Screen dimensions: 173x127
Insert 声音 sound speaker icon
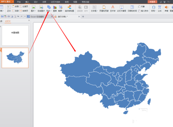pyautogui.click(x=166, y=7)
